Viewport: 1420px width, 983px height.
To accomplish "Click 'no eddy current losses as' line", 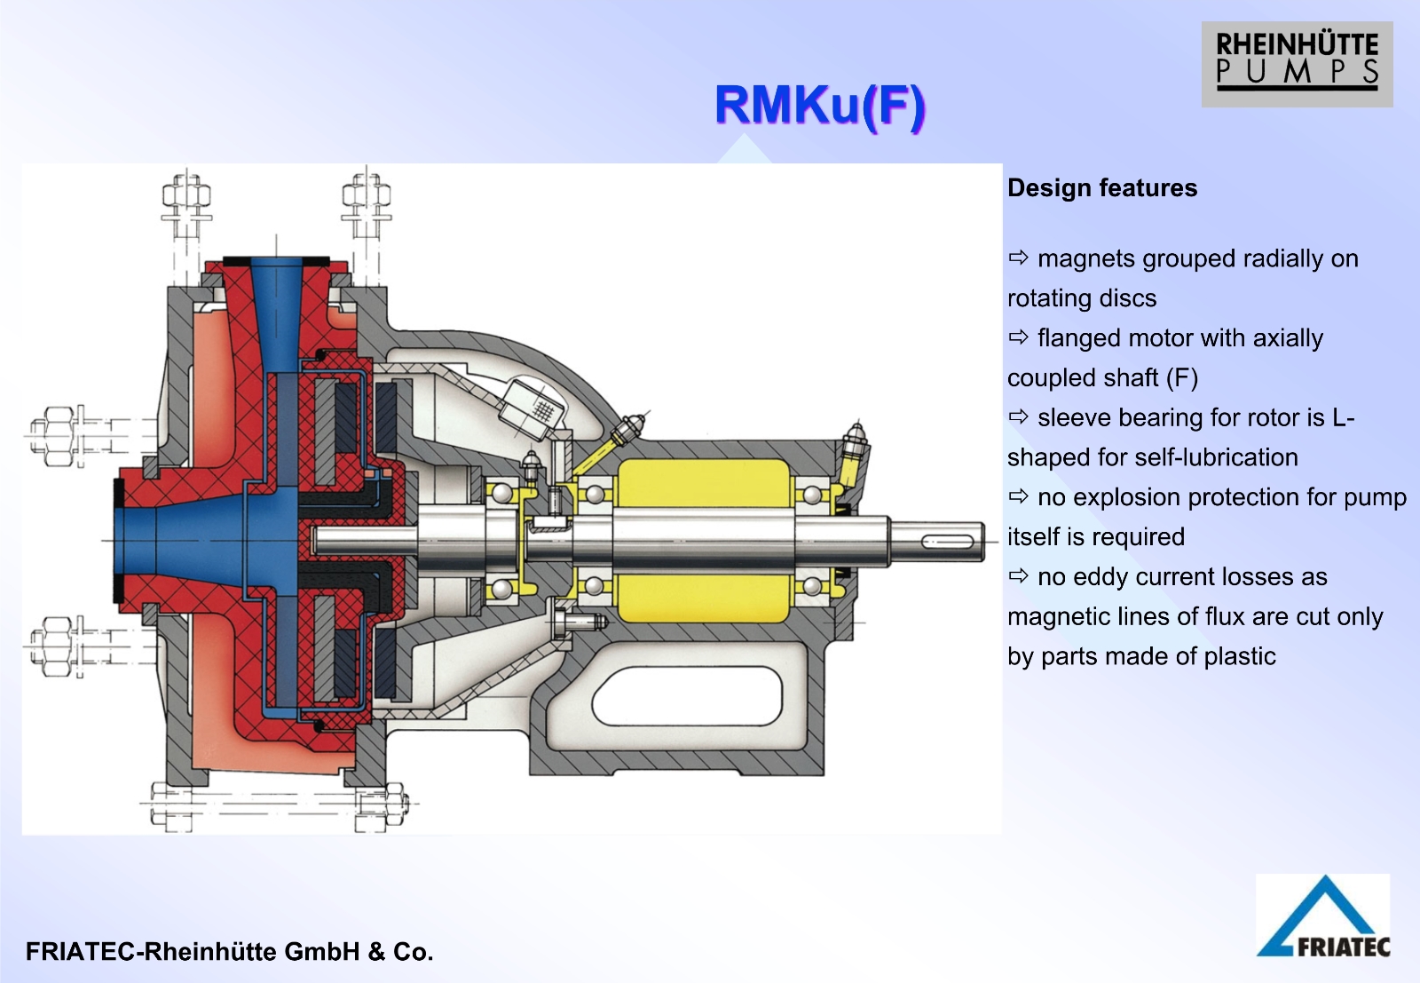I will pos(1181,577).
